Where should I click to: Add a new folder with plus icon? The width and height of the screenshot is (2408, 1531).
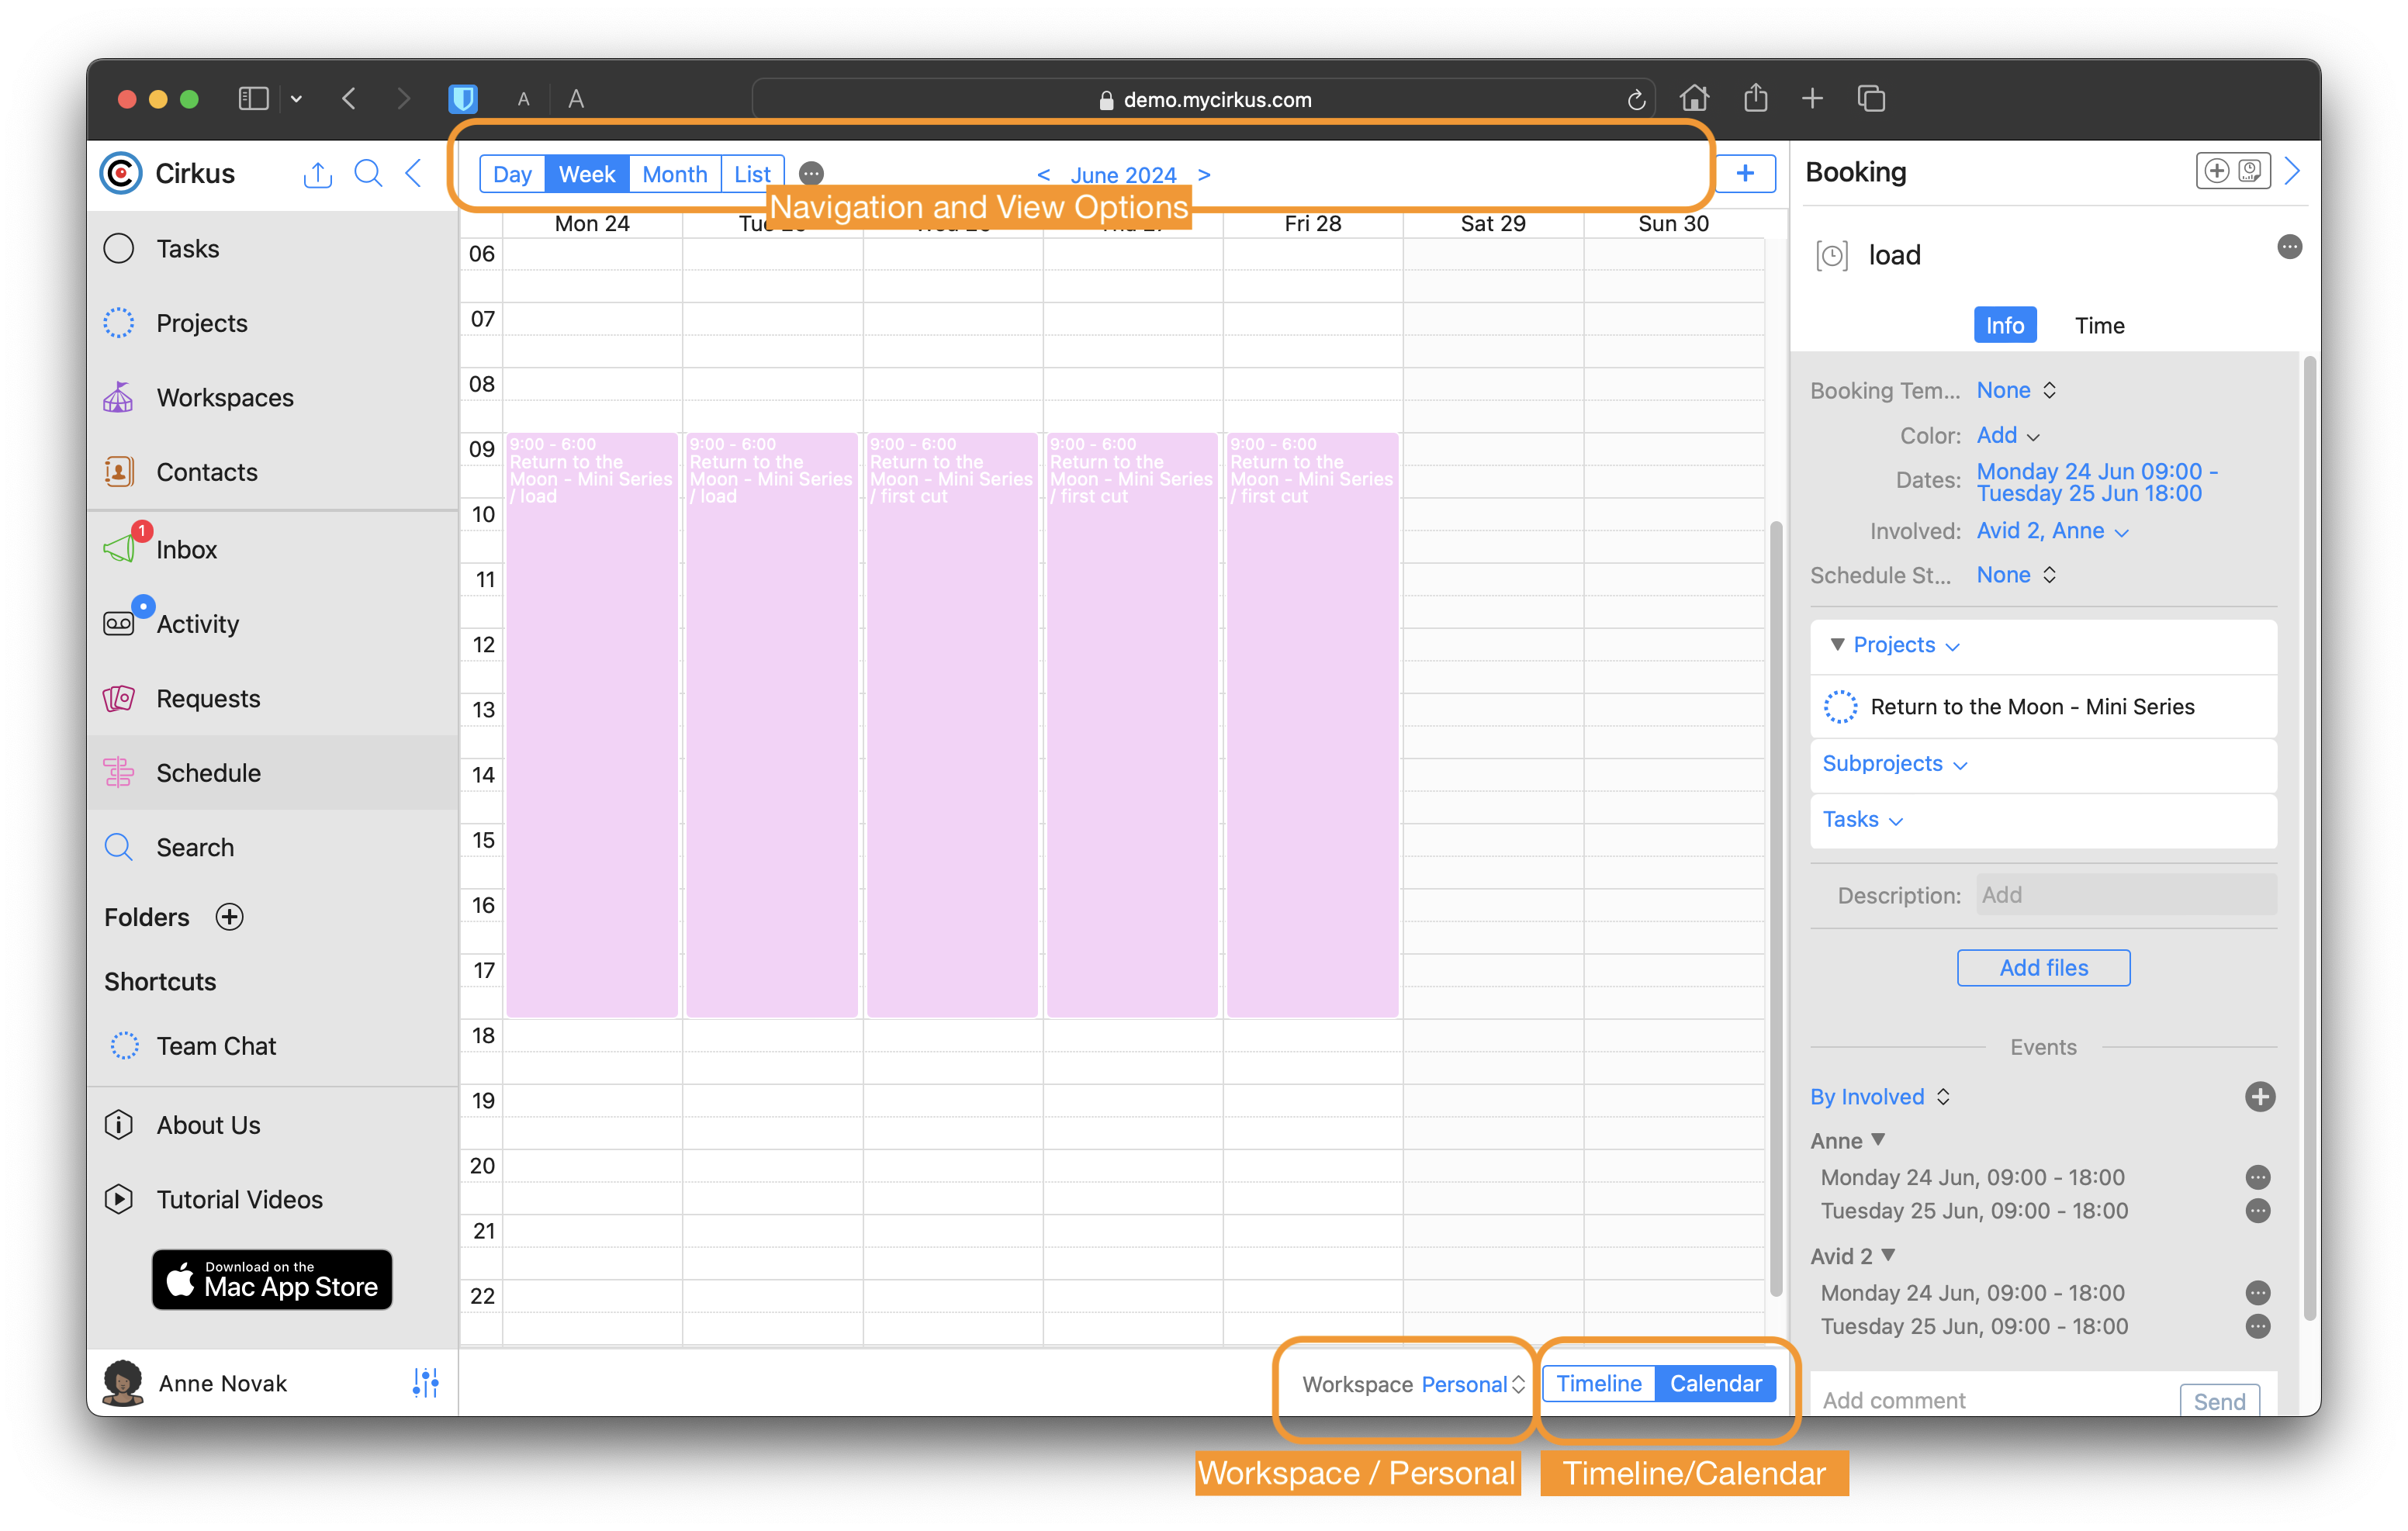[230, 917]
